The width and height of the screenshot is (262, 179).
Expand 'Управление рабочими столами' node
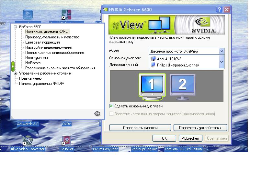pos(15,73)
